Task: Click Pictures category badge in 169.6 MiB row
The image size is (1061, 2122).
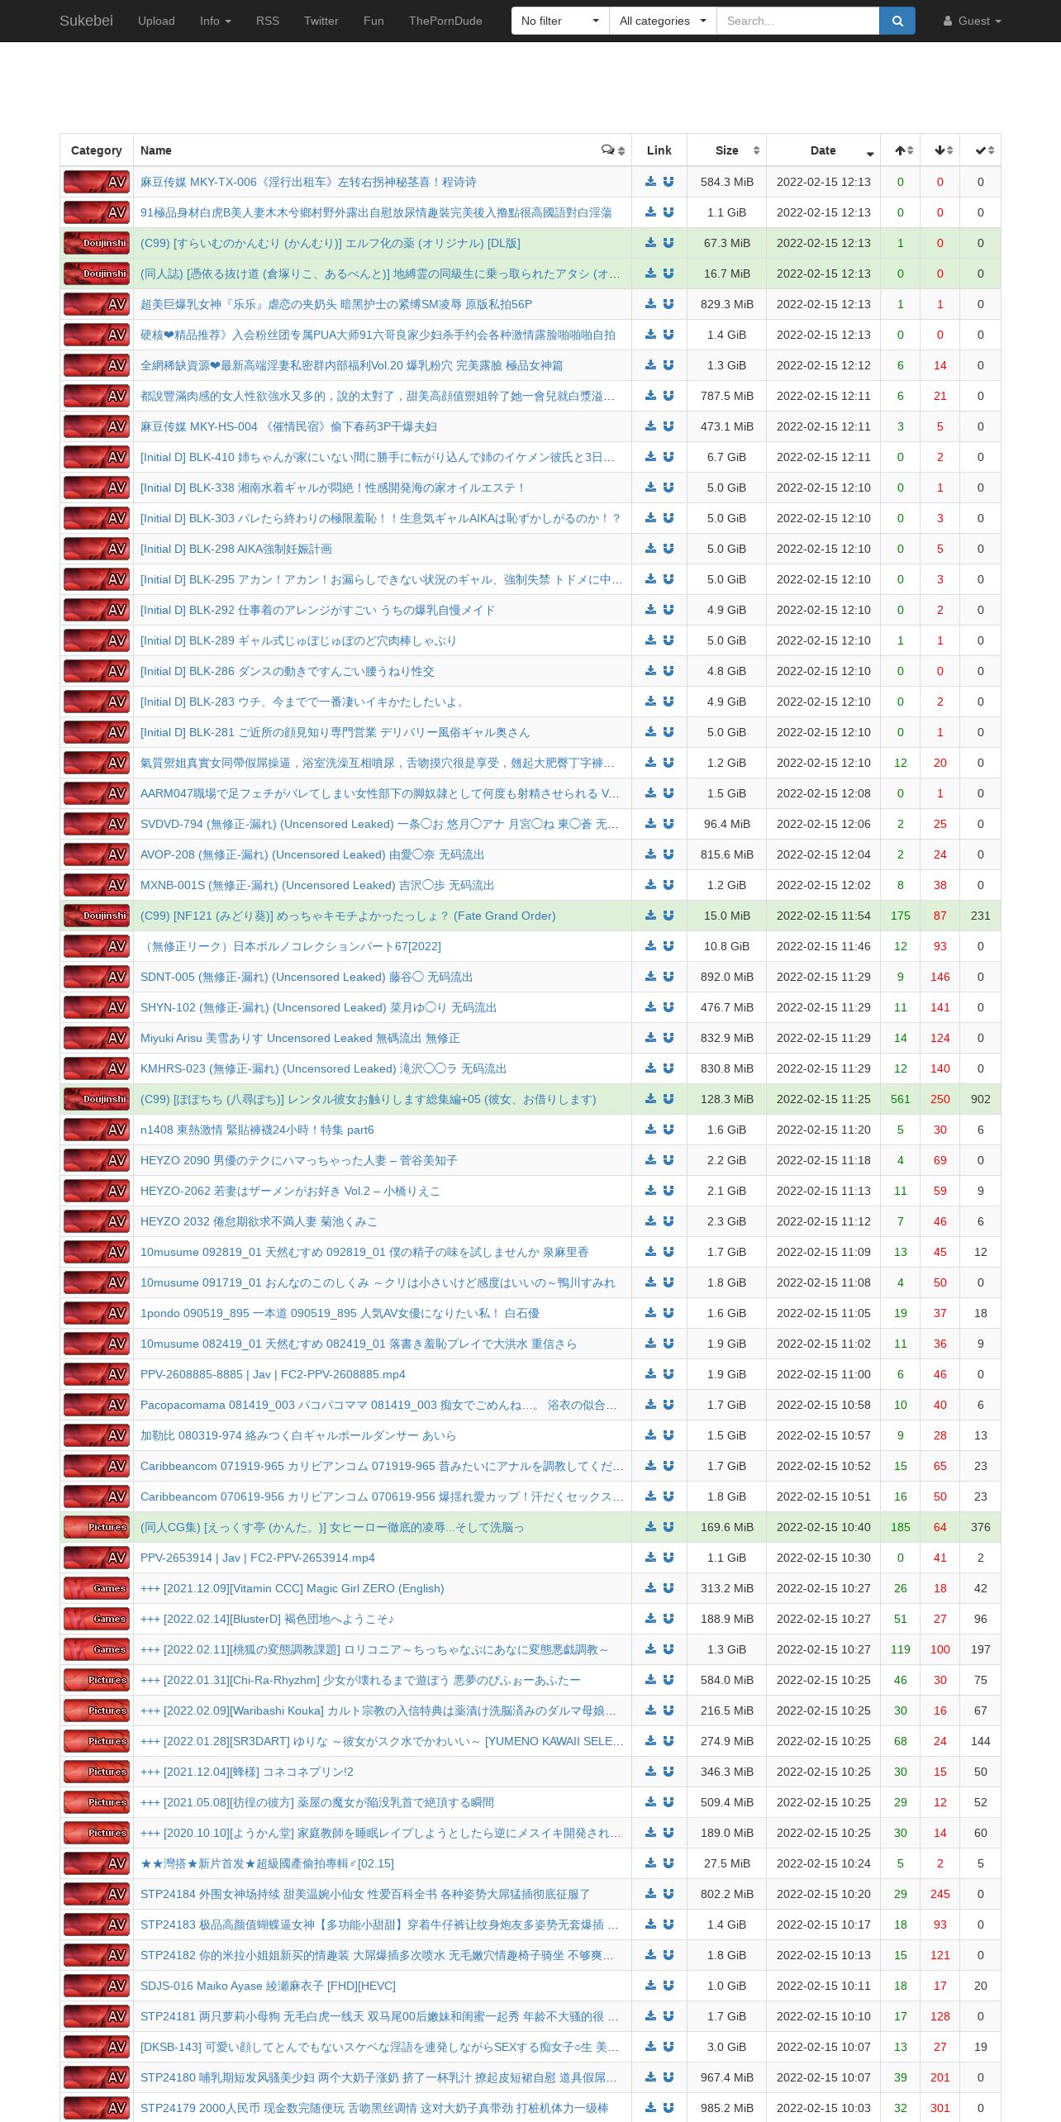Action: (97, 1527)
